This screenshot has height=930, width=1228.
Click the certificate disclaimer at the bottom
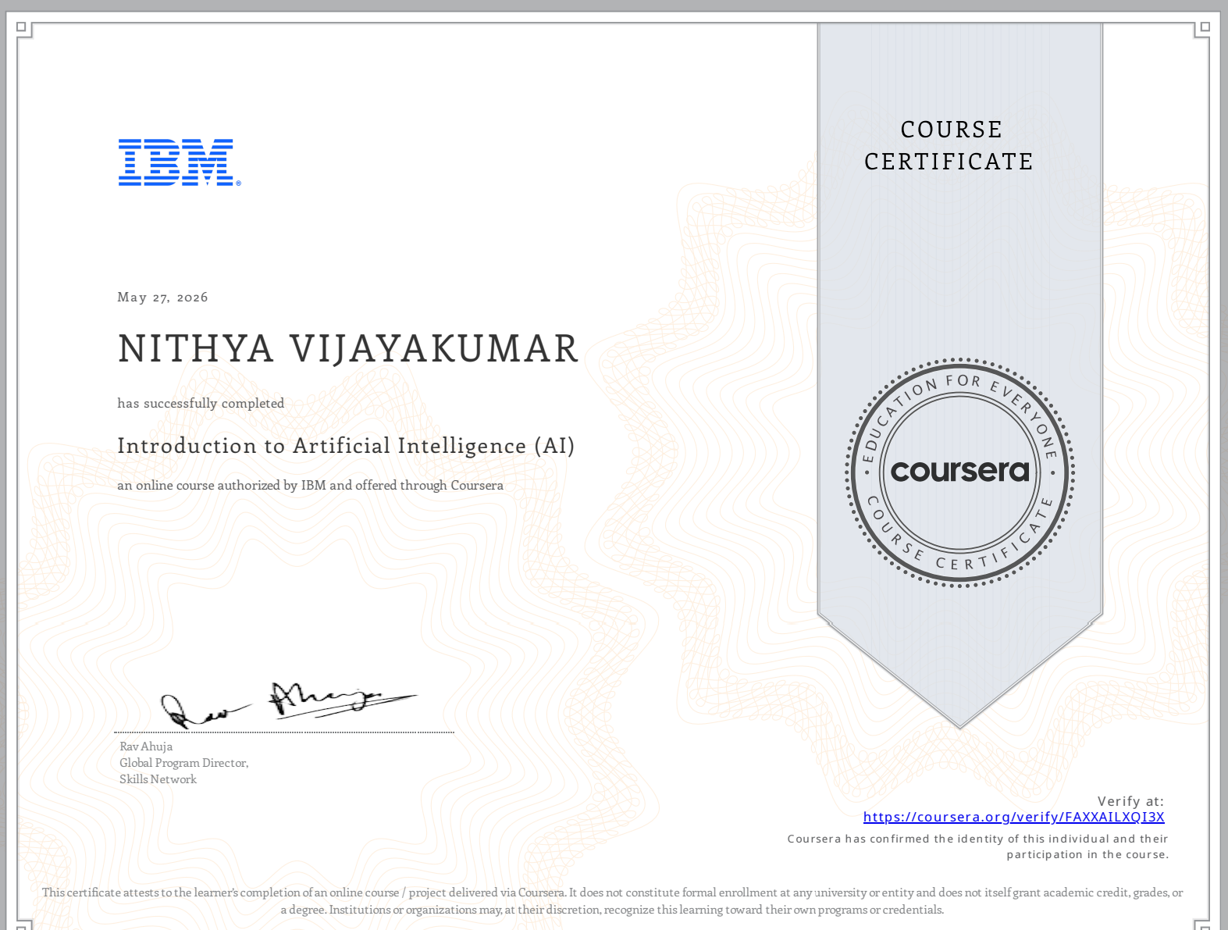pos(613,901)
